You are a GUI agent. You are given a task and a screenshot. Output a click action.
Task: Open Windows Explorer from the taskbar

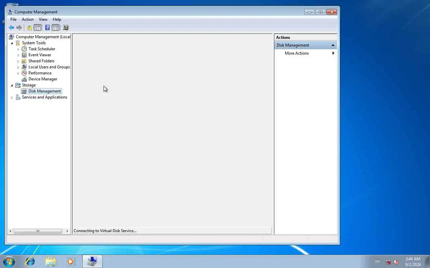click(51, 261)
